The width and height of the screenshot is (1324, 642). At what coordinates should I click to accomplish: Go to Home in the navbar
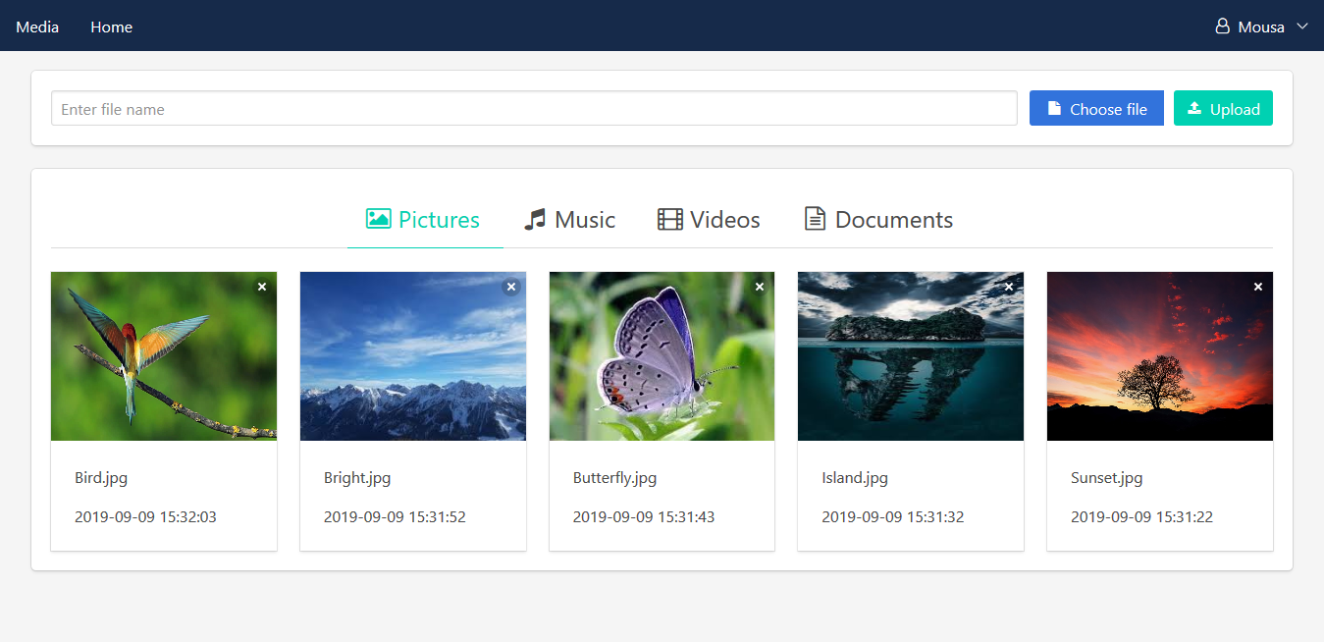tap(111, 27)
